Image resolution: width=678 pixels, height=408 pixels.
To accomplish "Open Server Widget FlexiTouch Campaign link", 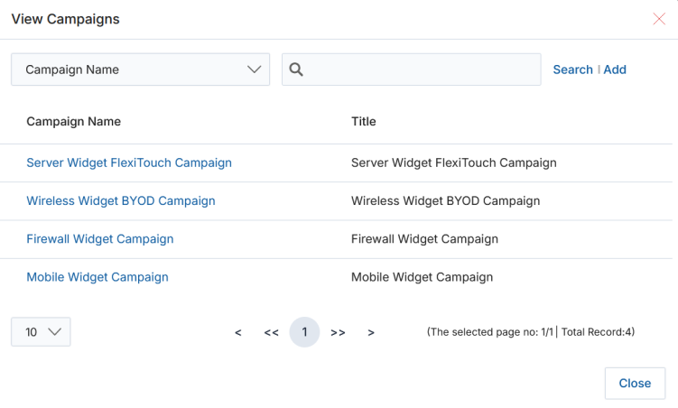I will 129,163.
